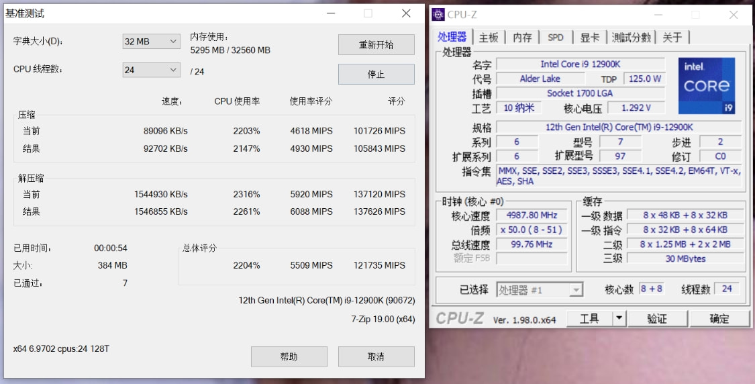Image resolution: width=755 pixels, height=384 pixels.
Task: Switch to the 处理器 tab in CPU-Z
Action: pos(452,37)
